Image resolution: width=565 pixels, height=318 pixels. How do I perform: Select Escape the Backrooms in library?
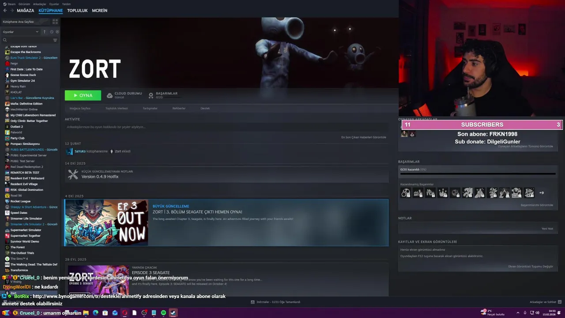point(26,52)
